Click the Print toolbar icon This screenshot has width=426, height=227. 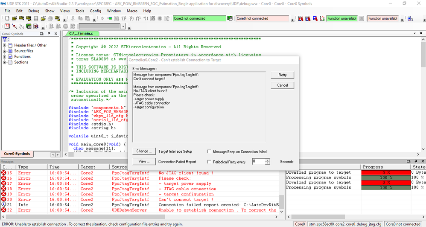pos(50,18)
